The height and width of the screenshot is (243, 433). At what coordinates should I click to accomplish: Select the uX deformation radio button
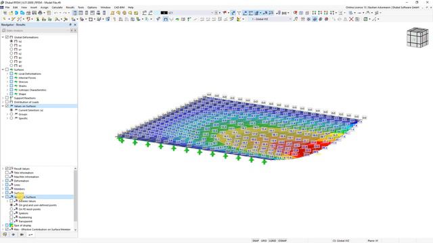12,45
